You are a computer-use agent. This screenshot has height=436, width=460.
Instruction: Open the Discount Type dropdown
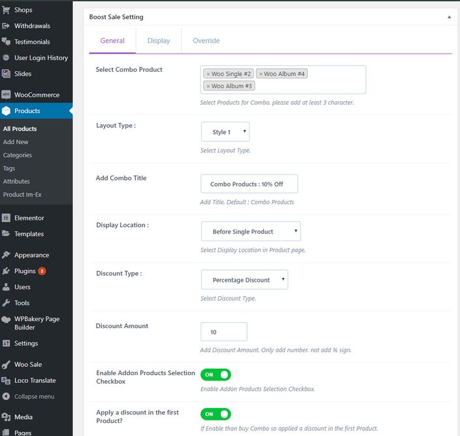(x=244, y=280)
